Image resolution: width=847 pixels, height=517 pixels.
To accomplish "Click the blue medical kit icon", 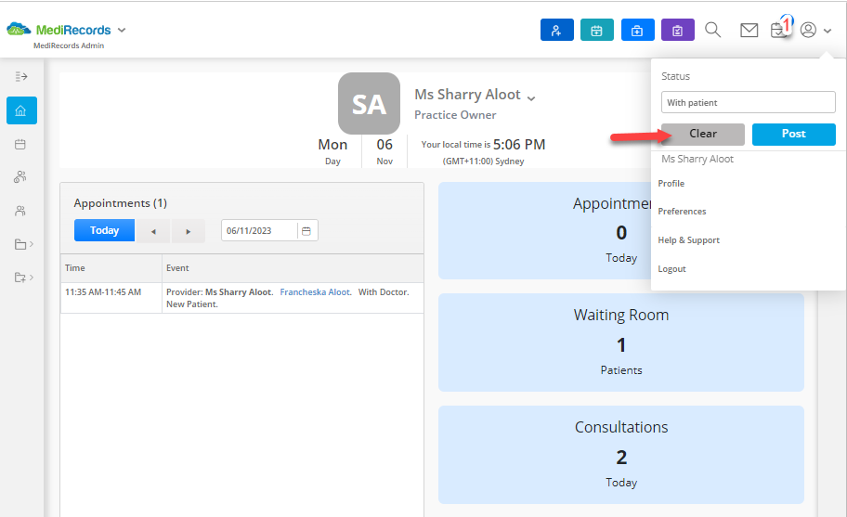I will 638,31.
